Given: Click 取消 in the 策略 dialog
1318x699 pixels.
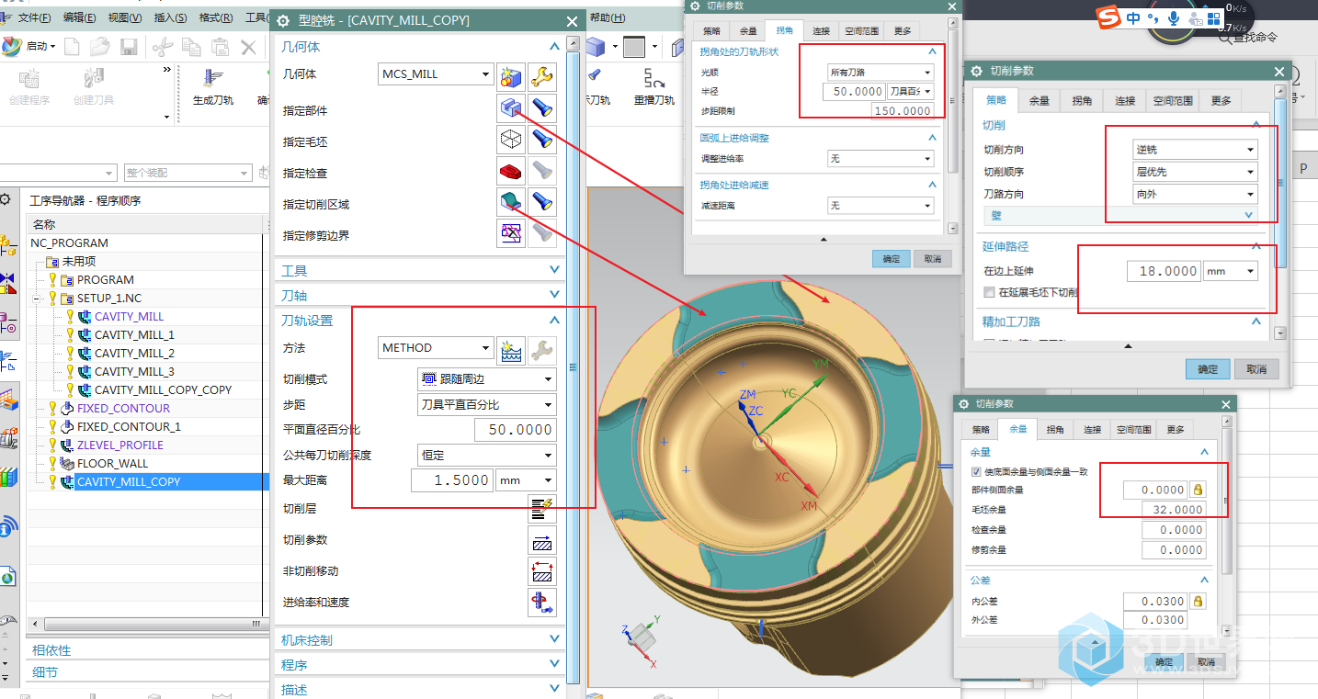Looking at the screenshot, I should (x=1256, y=368).
